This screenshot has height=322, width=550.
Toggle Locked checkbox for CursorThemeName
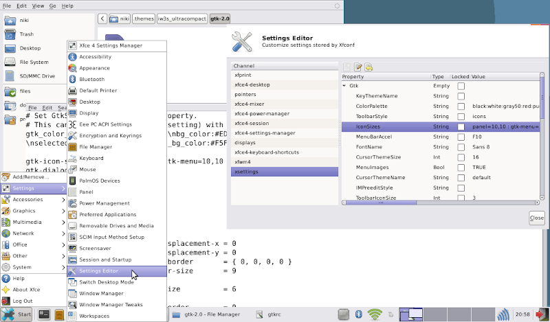point(461,178)
